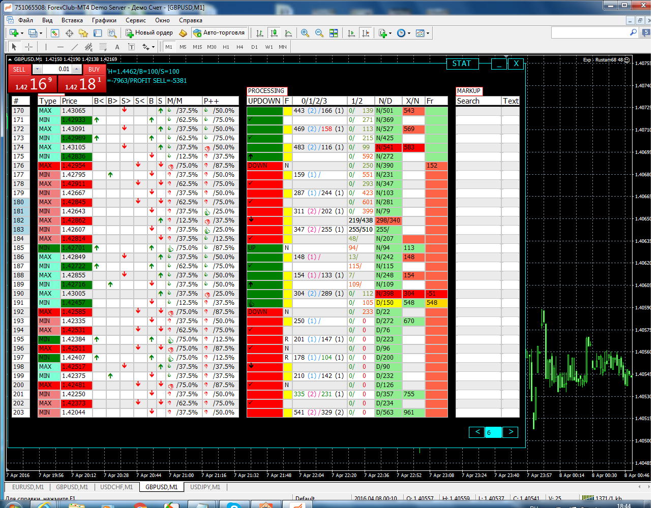This screenshot has height=508, width=659.
Task: Open the Вставка menu
Action: (72, 20)
